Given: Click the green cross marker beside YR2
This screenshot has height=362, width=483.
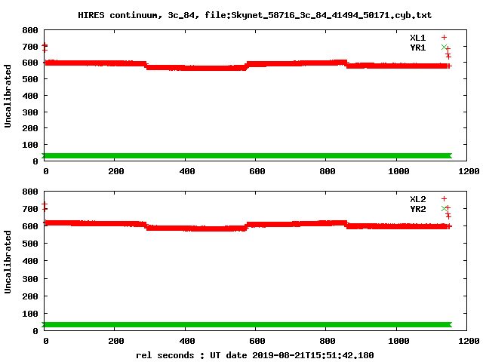Looking at the screenshot, I should tap(444, 208).
